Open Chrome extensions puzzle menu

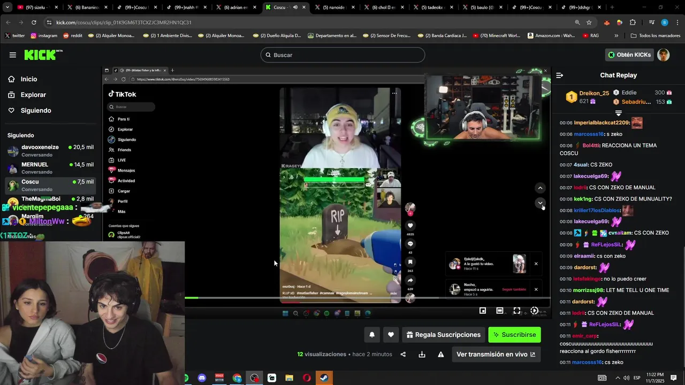[633, 22]
